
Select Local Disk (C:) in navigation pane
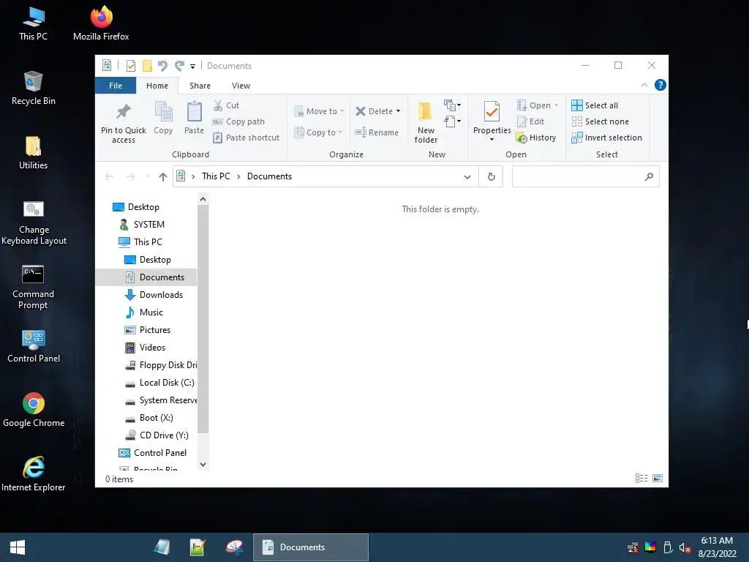(x=167, y=383)
